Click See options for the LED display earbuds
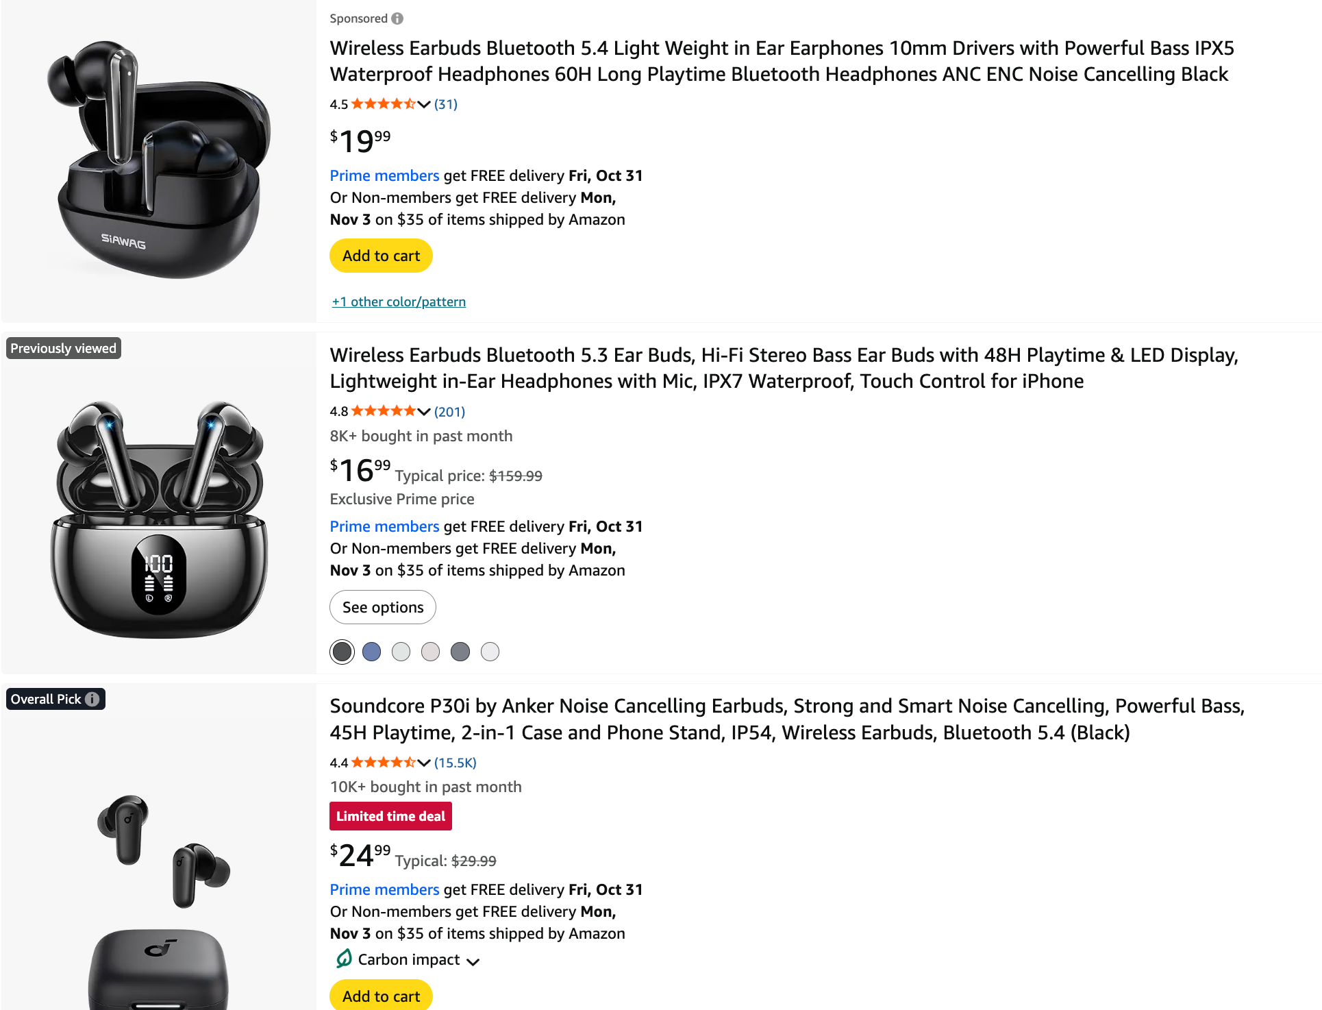The width and height of the screenshot is (1322, 1010). point(382,607)
